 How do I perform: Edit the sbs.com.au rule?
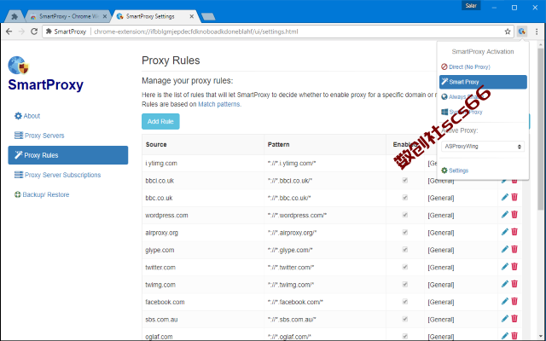tap(504, 319)
